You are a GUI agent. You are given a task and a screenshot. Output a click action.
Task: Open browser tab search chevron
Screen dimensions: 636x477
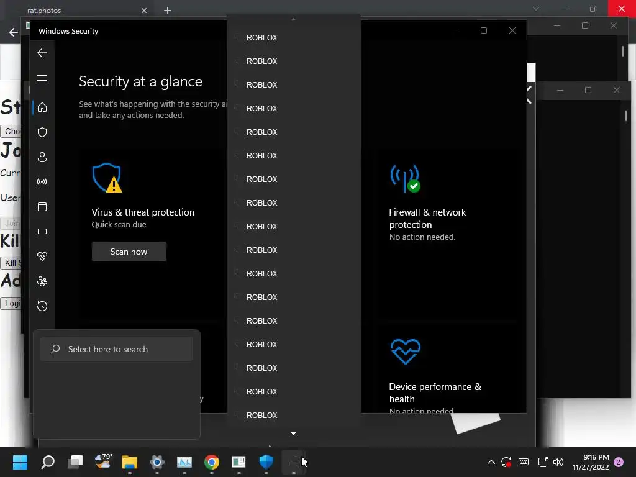coord(536,9)
